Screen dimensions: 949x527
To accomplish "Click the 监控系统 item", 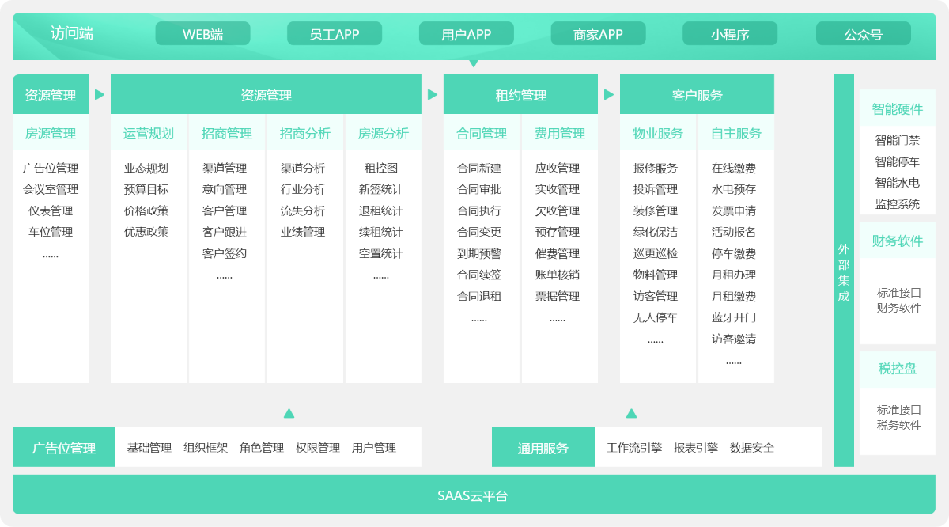I will point(898,203).
